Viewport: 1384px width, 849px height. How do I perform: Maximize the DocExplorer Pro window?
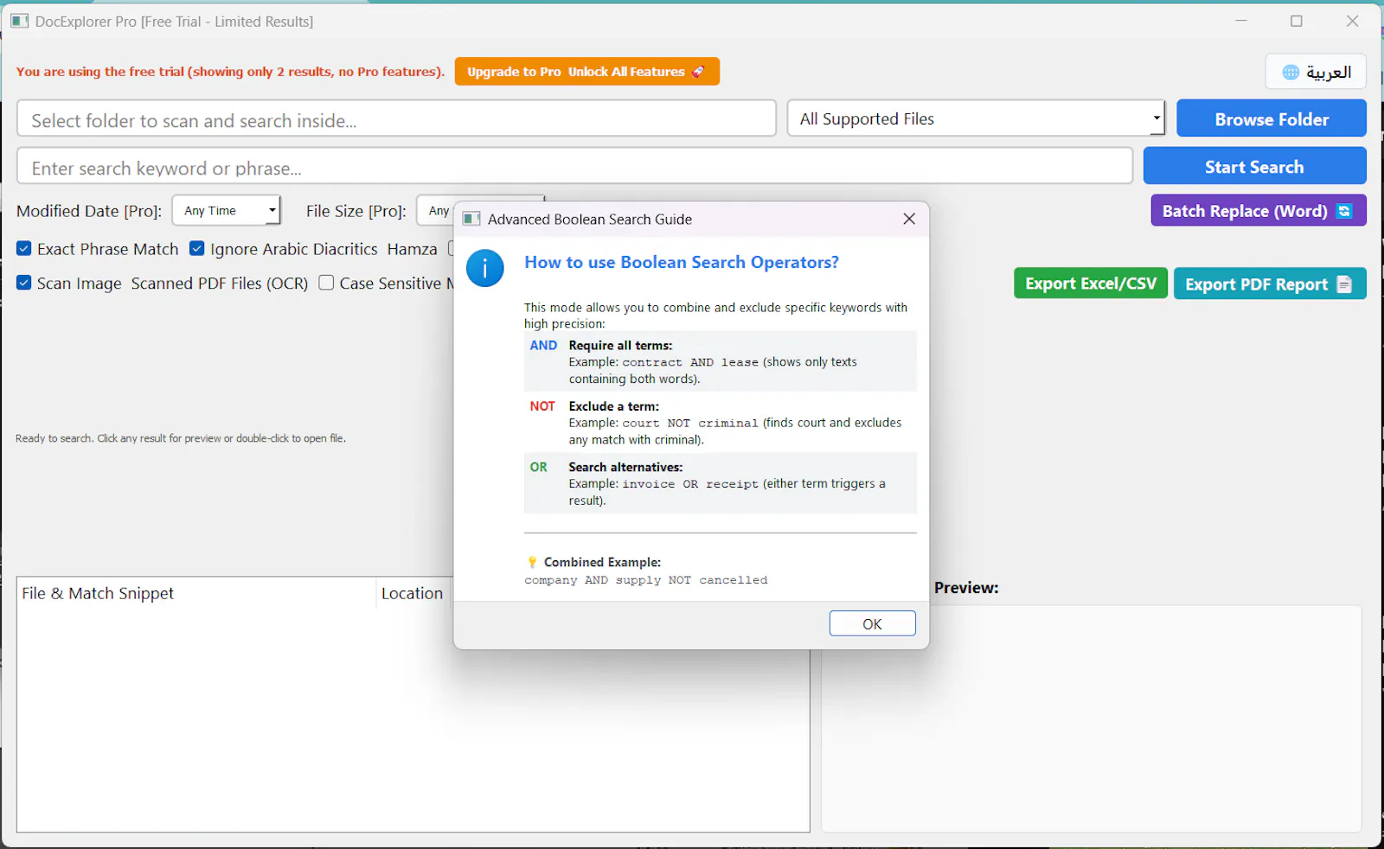[x=1296, y=21]
